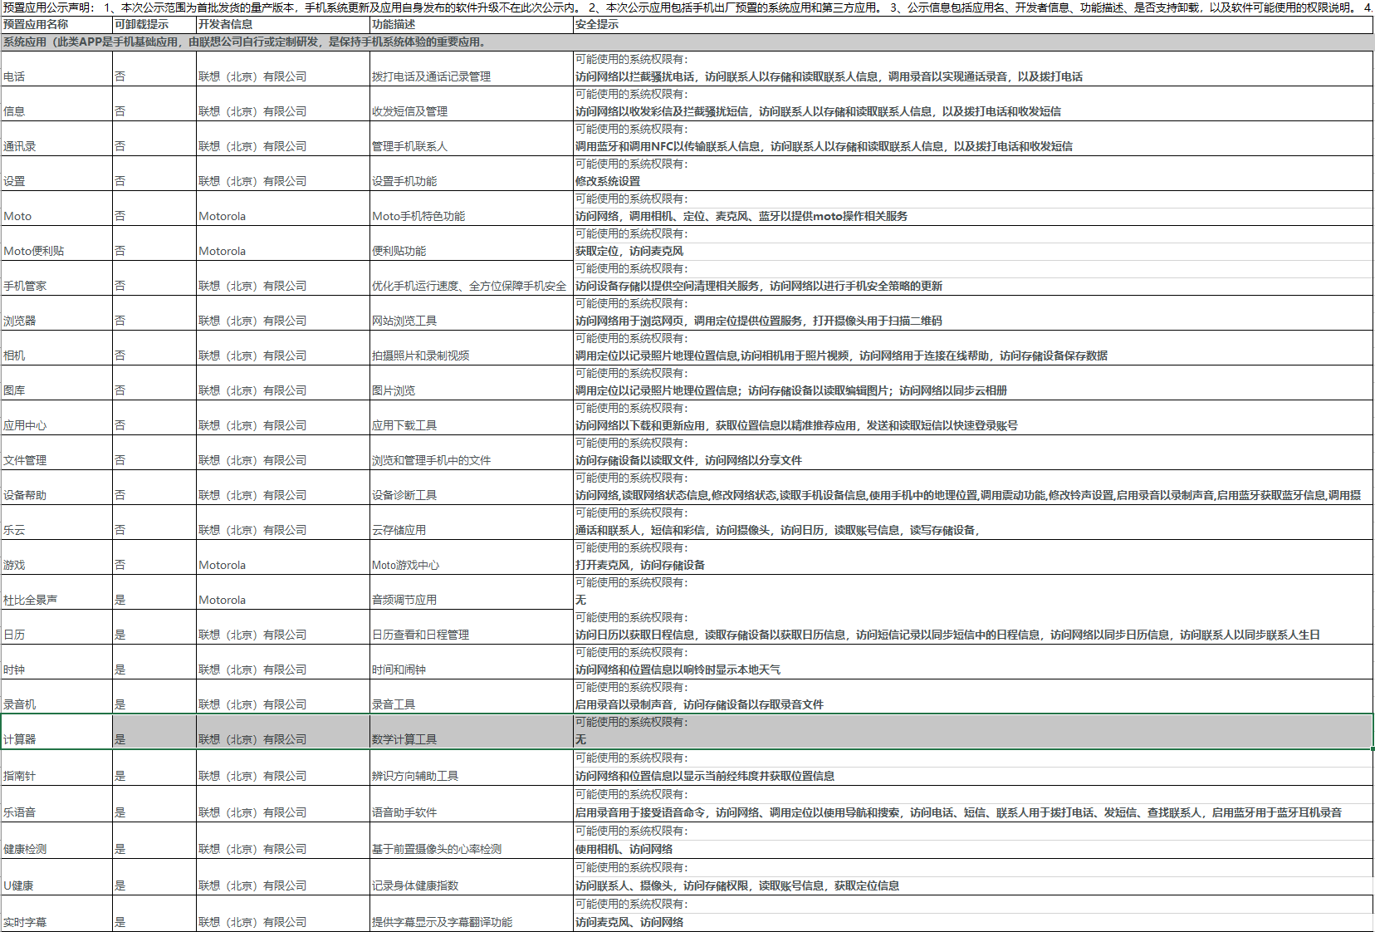Click the 通讯录 app name cell
The width and height of the screenshot is (1375, 932).
coord(56,139)
